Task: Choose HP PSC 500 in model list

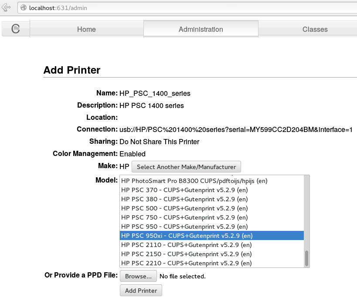Action: pos(212,208)
